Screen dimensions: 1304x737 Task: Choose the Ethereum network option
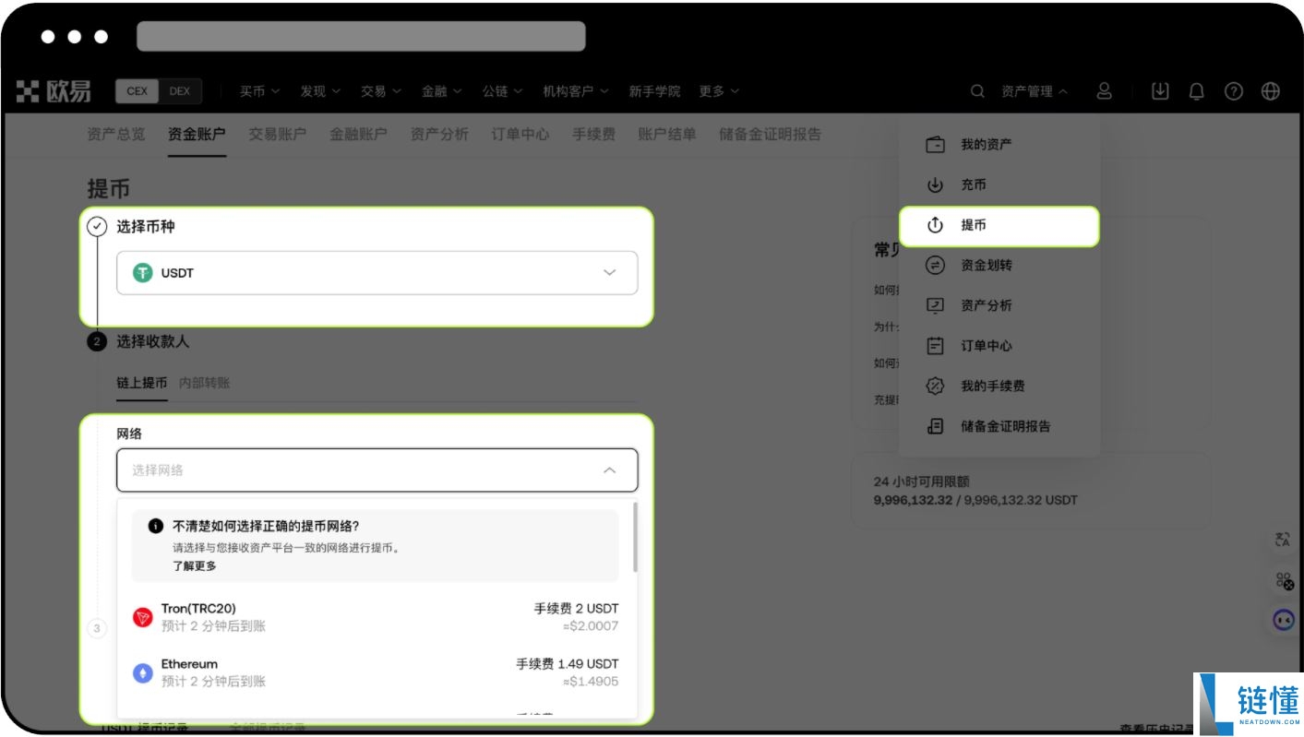[x=377, y=673]
